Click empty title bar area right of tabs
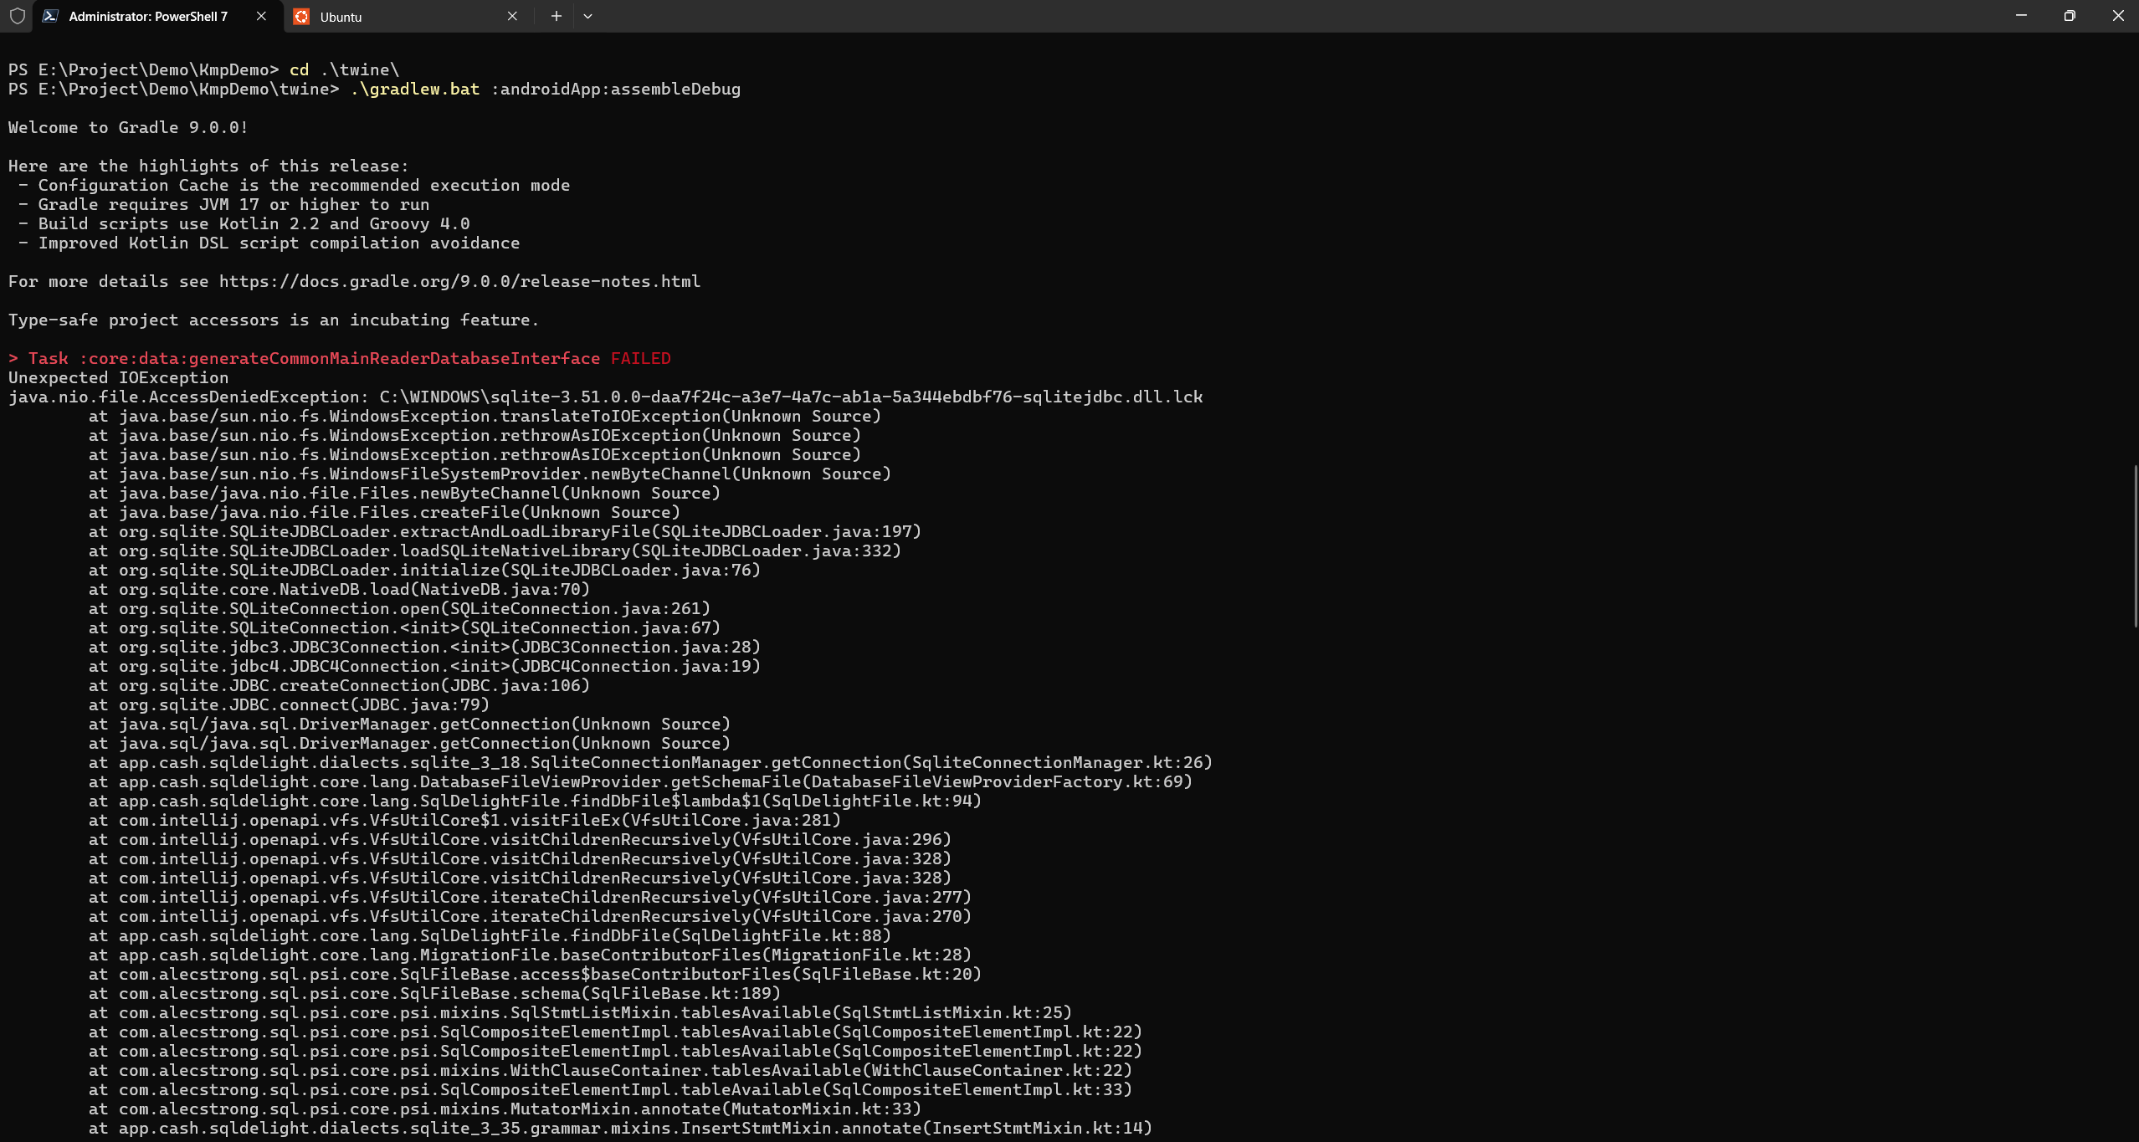Screen dimensions: 2139x1142 pos(1255,16)
